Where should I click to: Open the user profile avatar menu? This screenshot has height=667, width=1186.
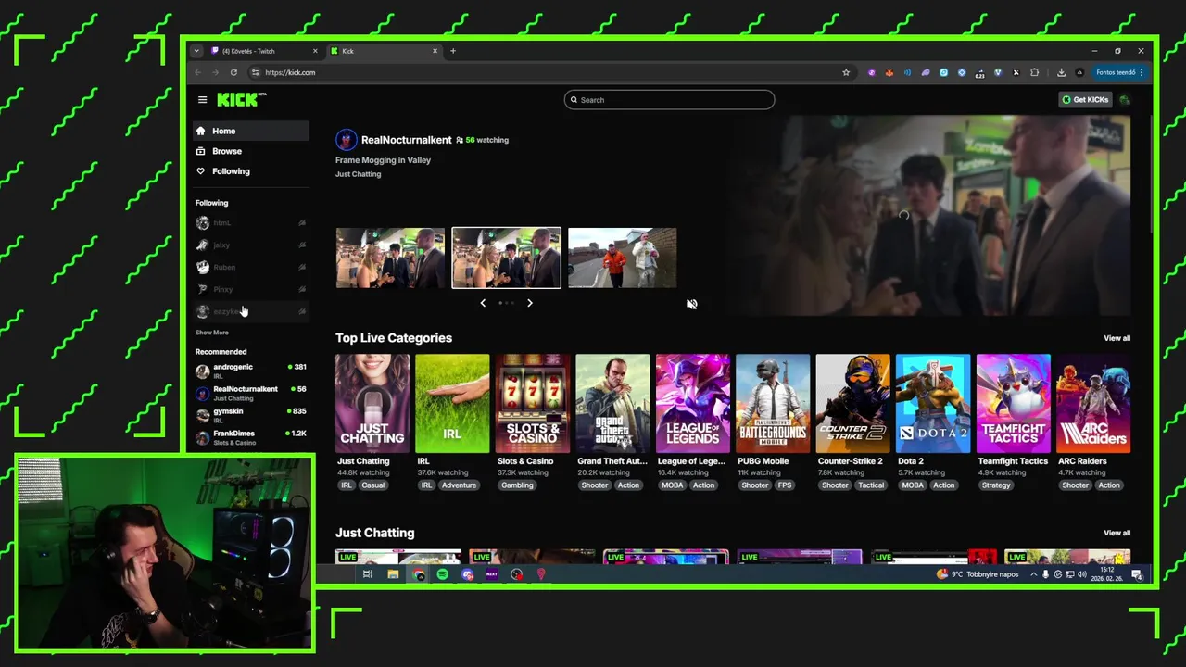click(x=1125, y=100)
